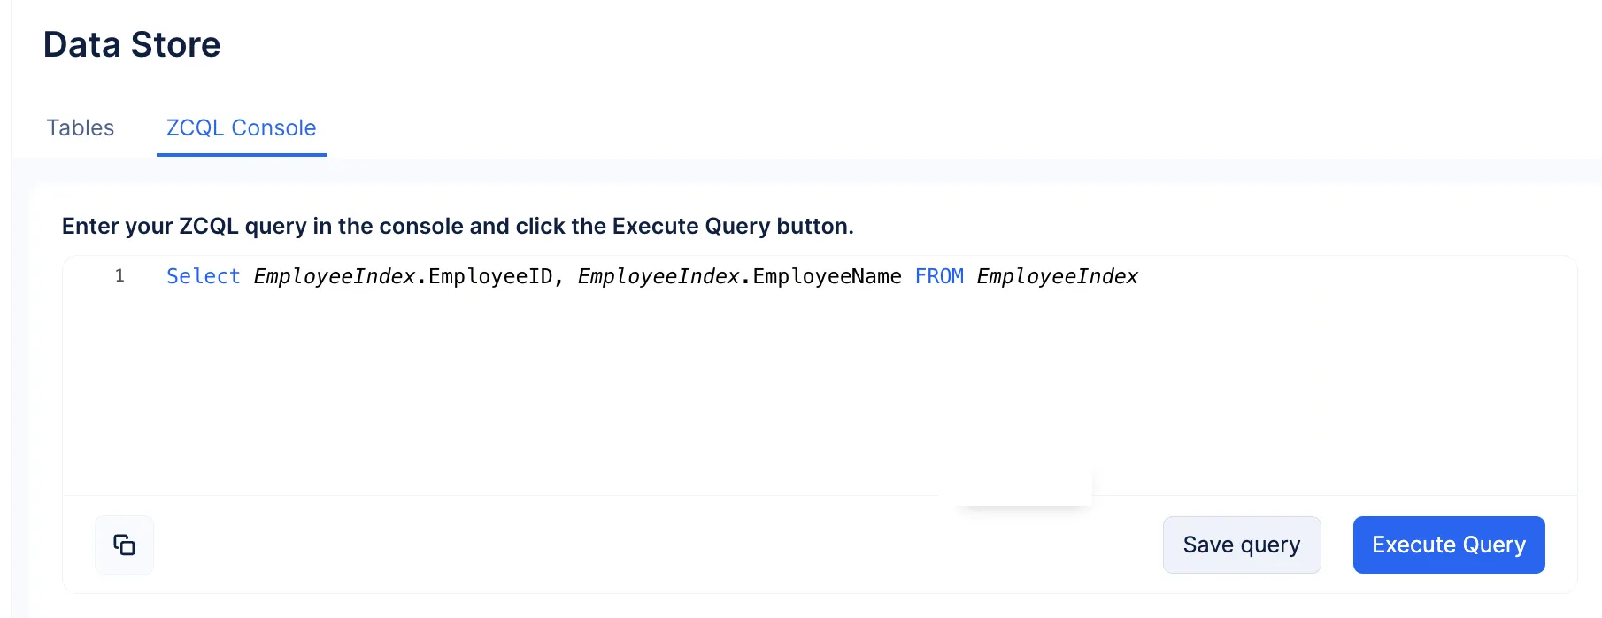Click the EmployeeName column in the query
Image resolution: width=1602 pixels, height=618 pixels.
pos(828,276)
